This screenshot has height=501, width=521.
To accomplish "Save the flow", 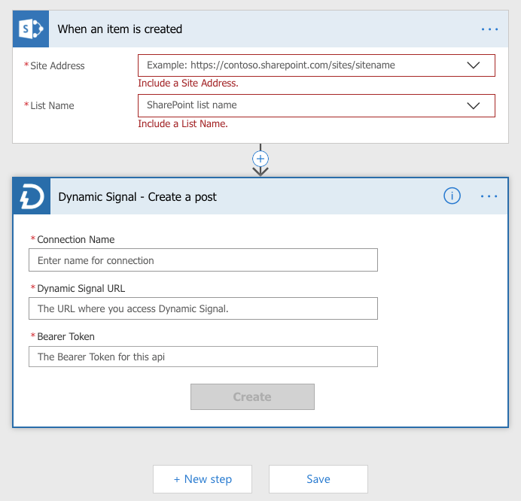I will (x=318, y=479).
